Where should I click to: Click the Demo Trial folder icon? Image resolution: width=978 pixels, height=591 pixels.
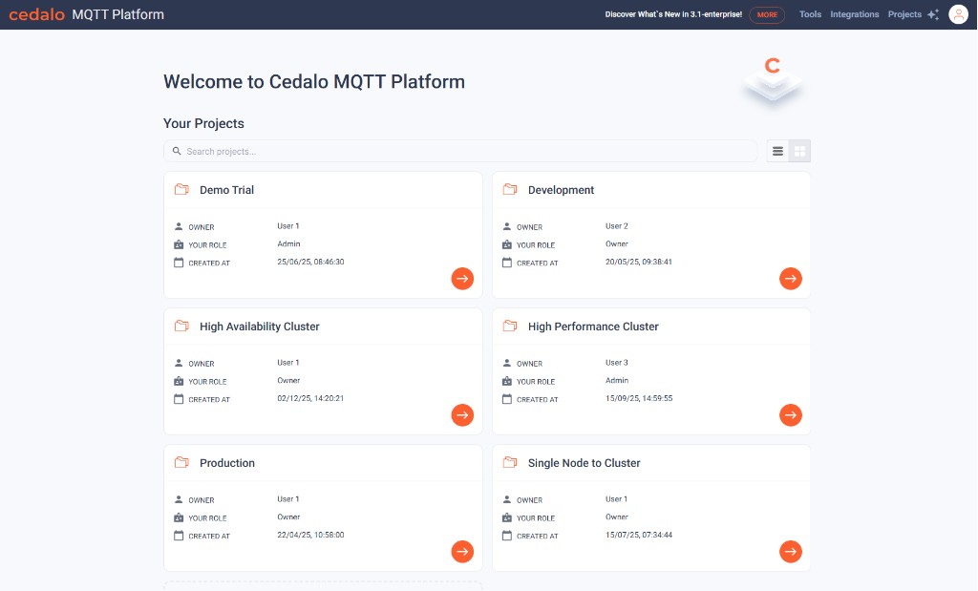coord(181,189)
